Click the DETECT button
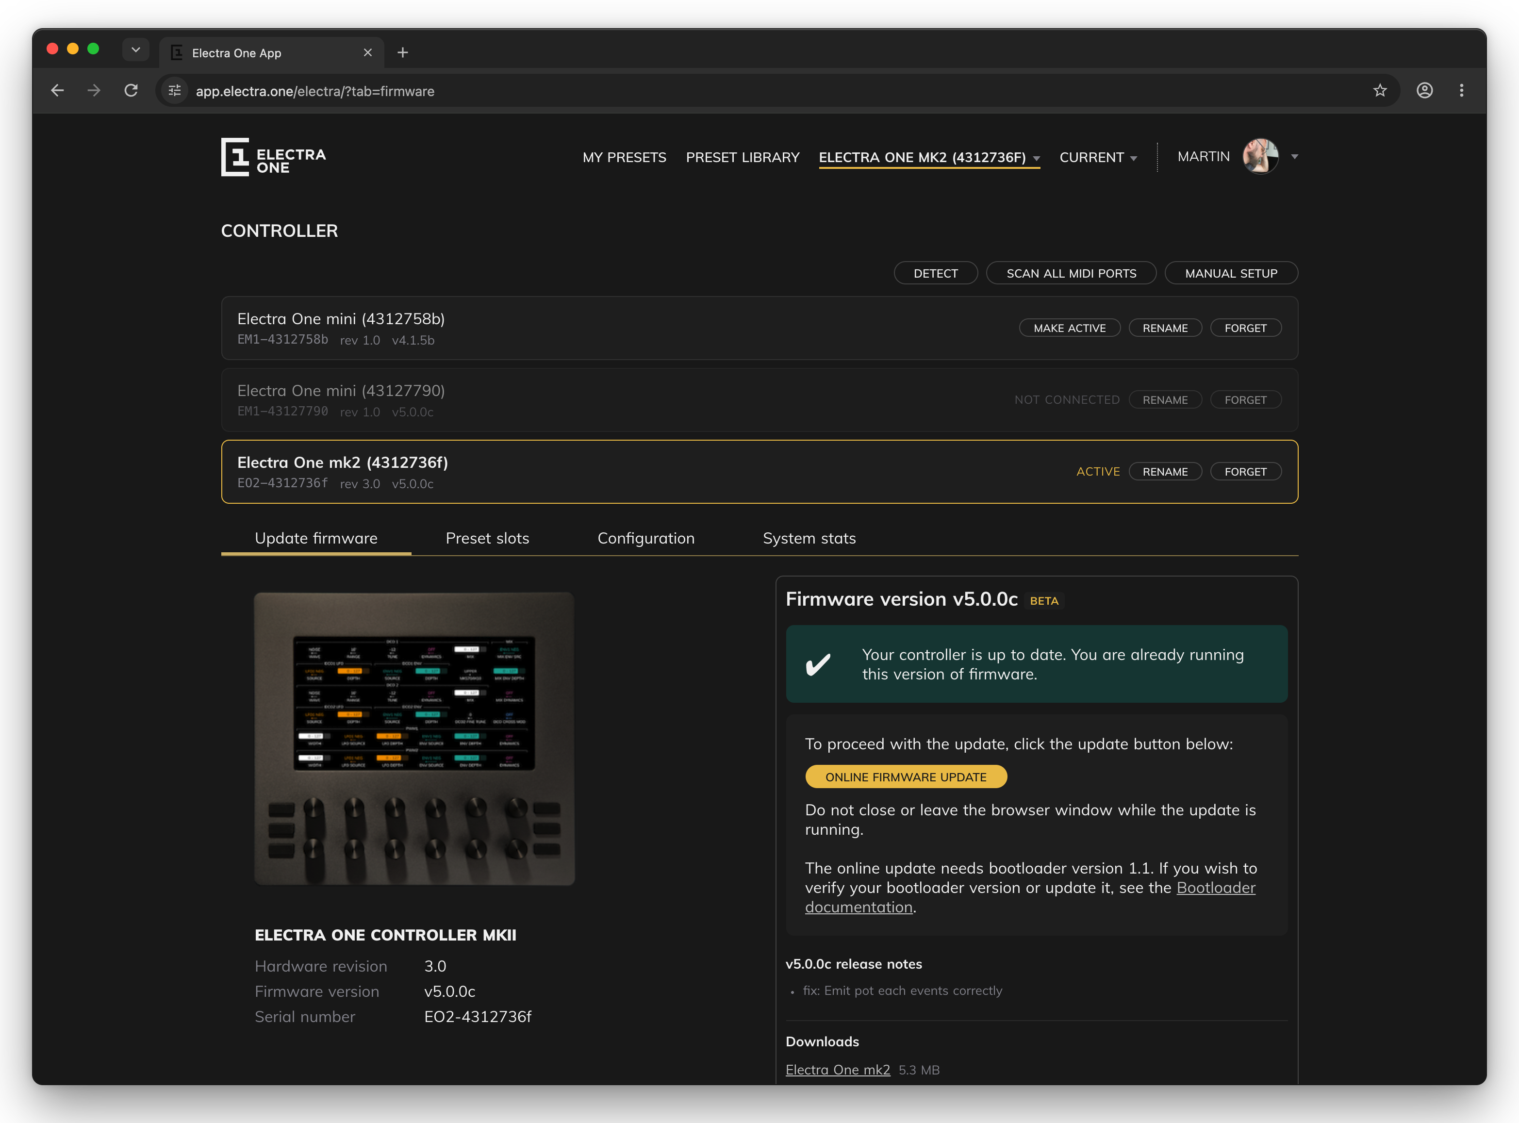 pyautogui.click(x=935, y=273)
